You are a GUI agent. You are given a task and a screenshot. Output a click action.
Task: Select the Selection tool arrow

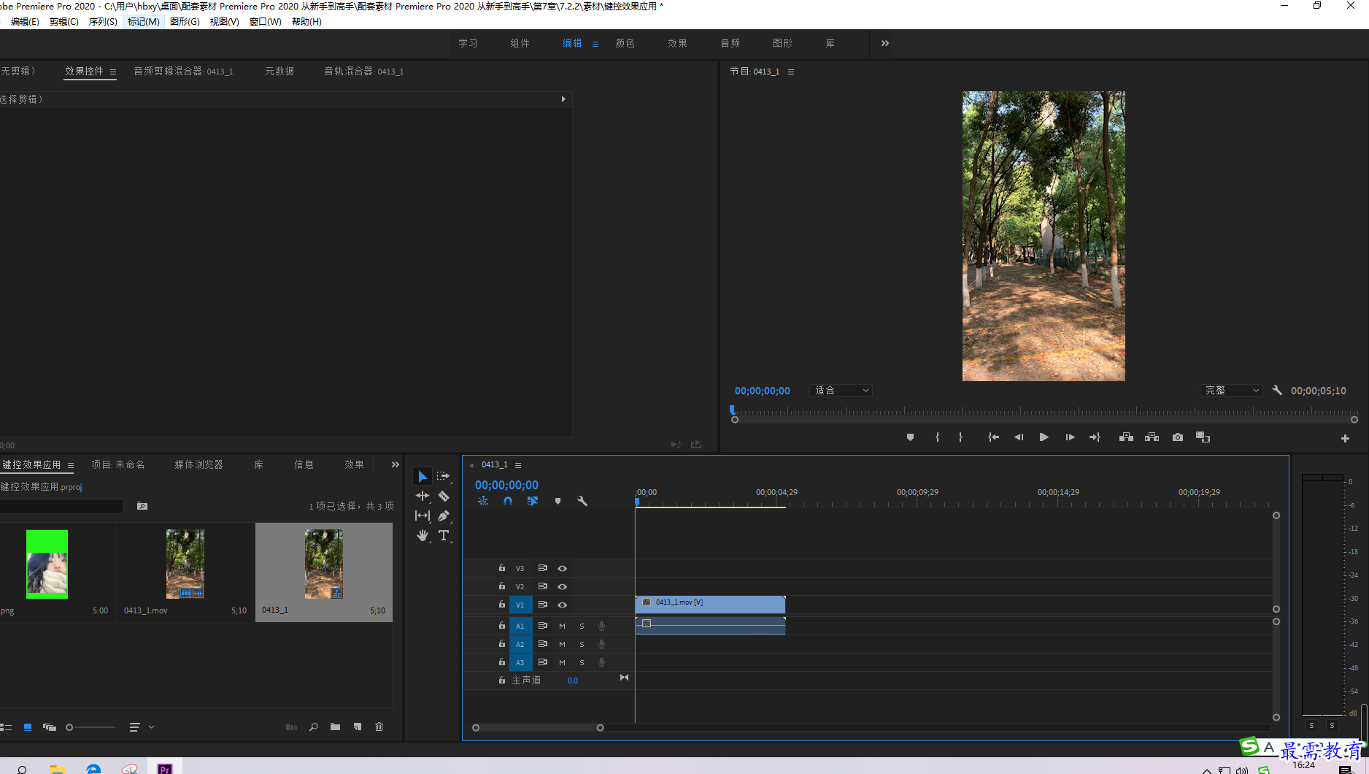point(423,477)
